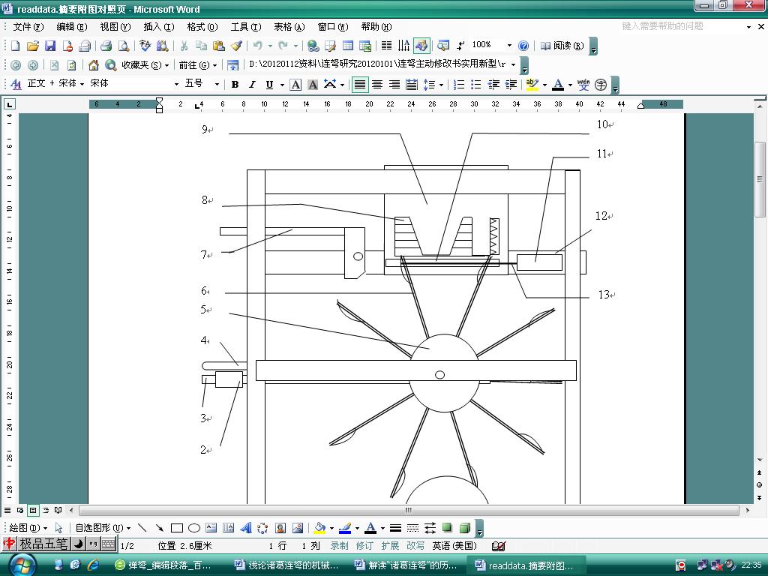
Task: Insert a hyperlink using the globe icon
Action: (313, 46)
